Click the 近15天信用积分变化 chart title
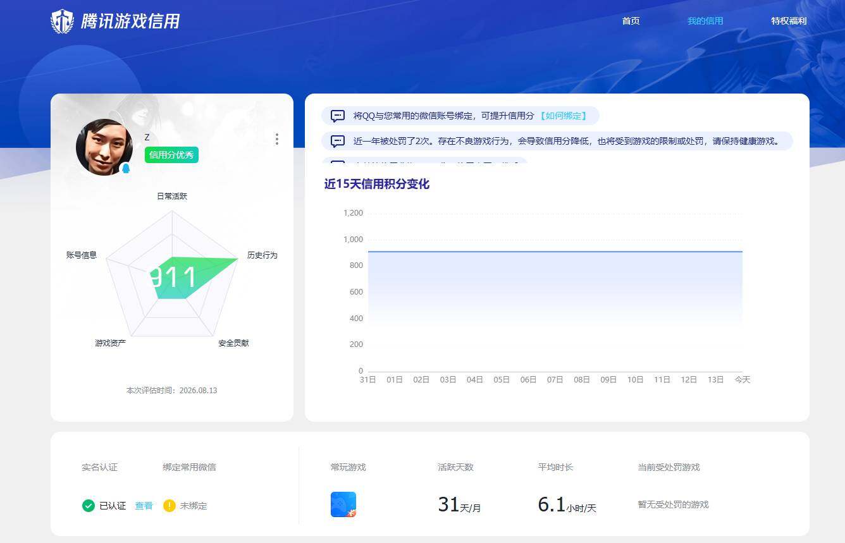Screen dimensions: 845x543 point(377,184)
